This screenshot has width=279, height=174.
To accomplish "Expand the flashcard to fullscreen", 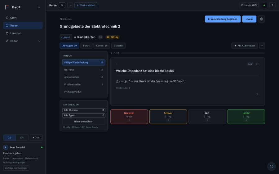I will (257, 64).
